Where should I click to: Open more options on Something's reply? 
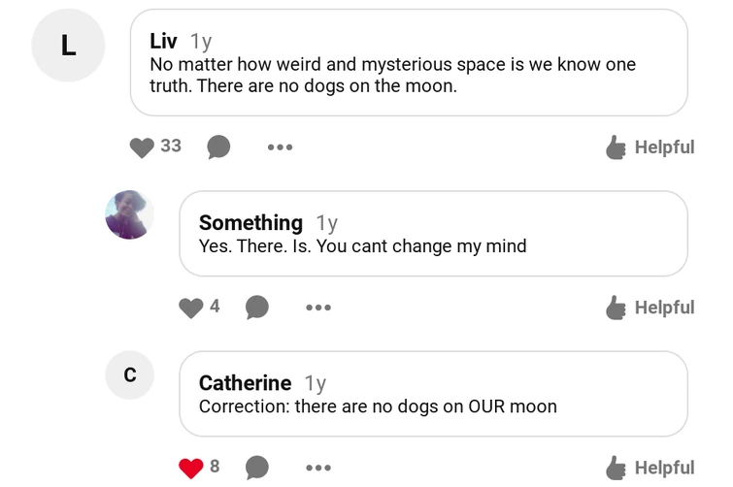coord(317,308)
